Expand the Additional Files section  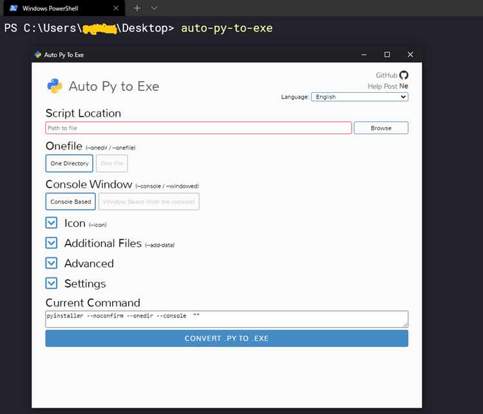[x=51, y=243]
